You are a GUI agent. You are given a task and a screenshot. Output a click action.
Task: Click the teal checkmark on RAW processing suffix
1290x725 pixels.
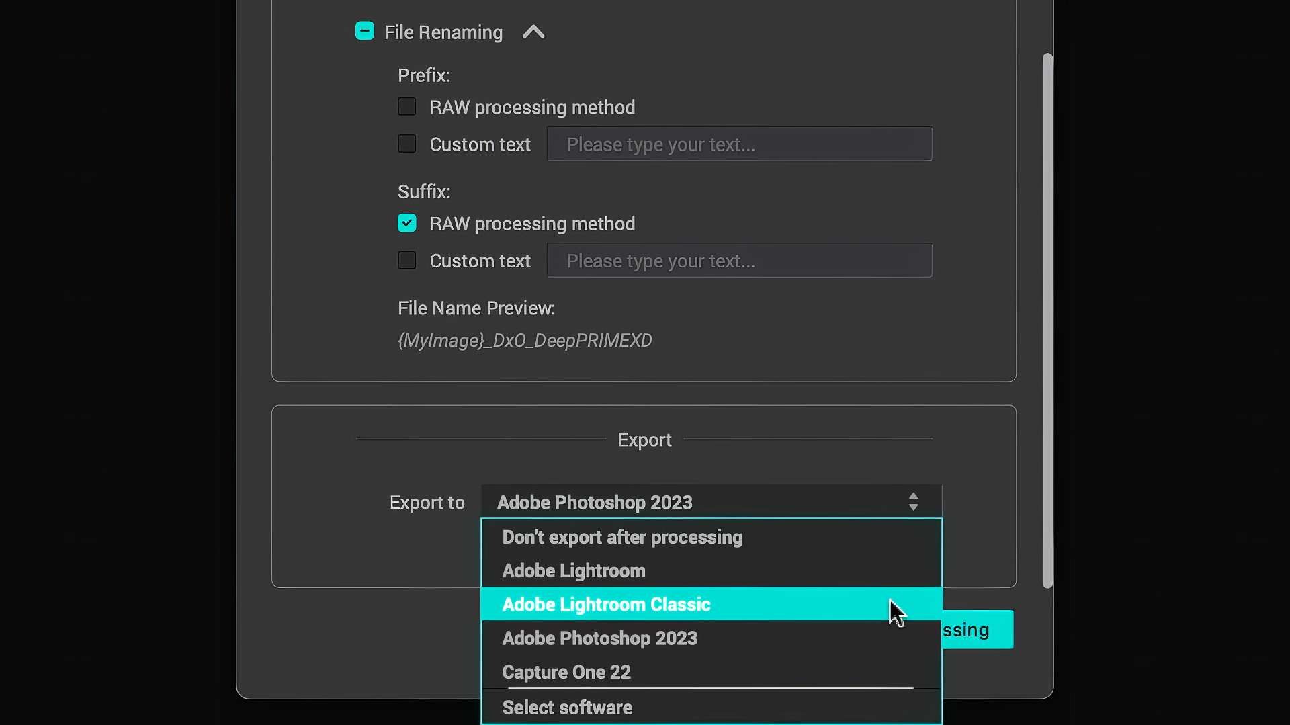406,222
